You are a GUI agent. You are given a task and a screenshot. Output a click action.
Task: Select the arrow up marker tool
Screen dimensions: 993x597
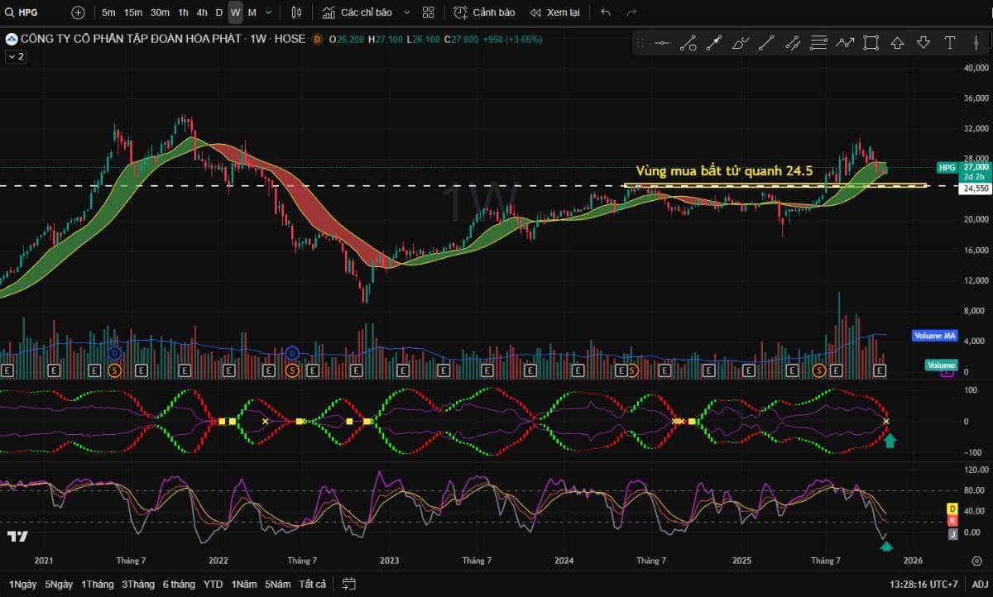[897, 43]
